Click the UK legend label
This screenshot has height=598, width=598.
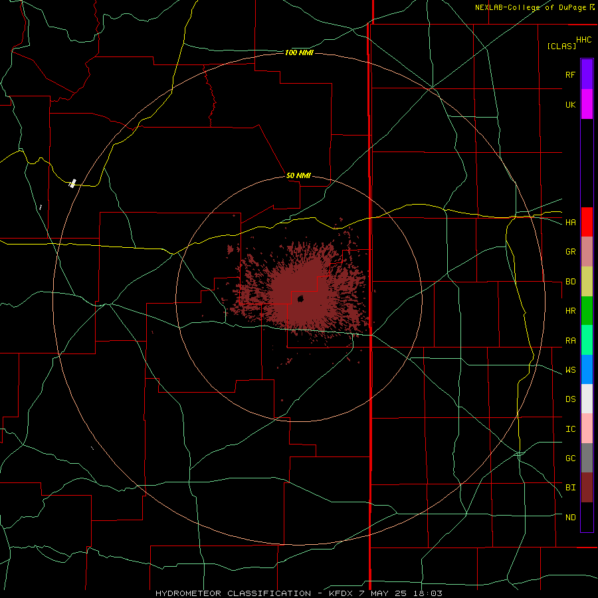click(570, 104)
